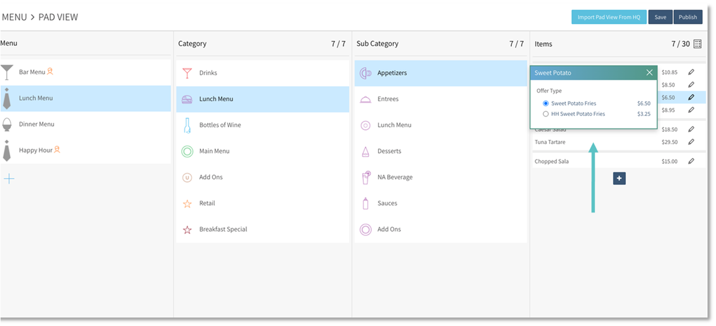Open the grid view icon in Items header
Screen dimensions: 716x326
[x=697, y=44]
